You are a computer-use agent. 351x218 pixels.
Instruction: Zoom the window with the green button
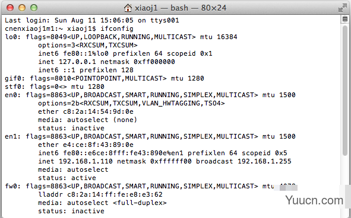34,8
